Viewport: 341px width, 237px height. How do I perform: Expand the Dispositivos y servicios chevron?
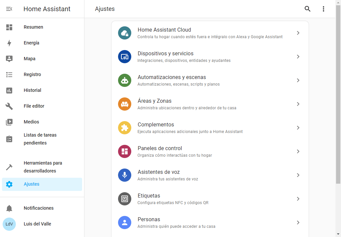click(298, 57)
